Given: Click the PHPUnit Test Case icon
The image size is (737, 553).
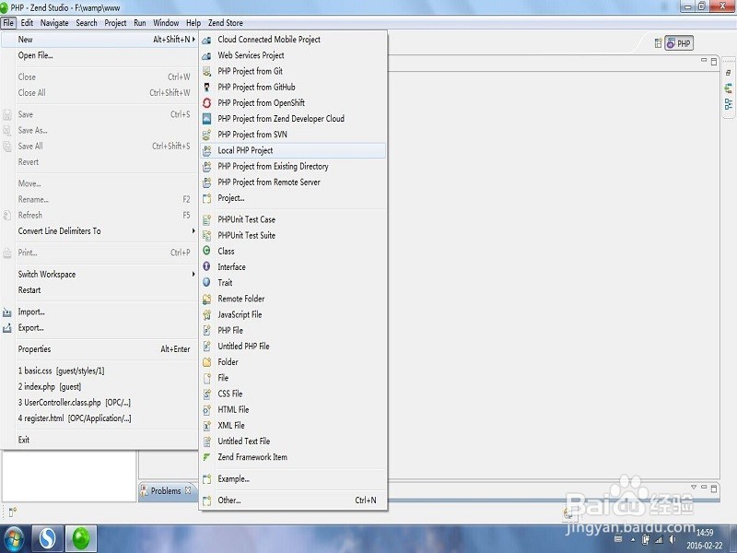Looking at the screenshot, I should (206, 219).
